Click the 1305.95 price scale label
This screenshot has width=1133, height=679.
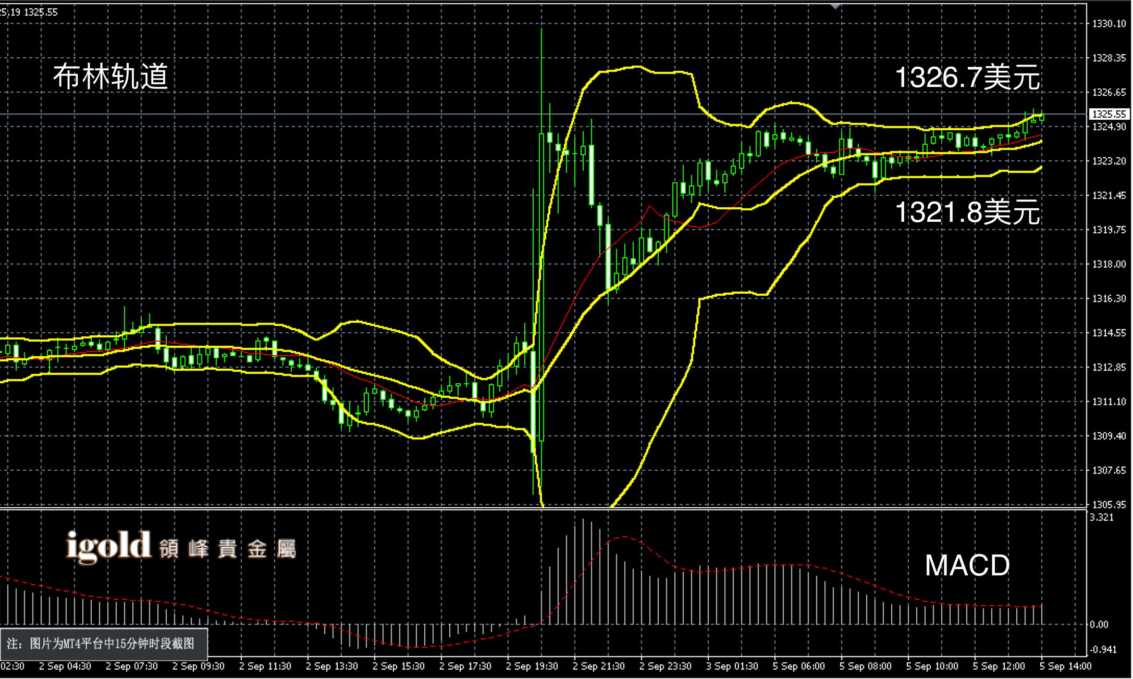(x=1109, y=505)
